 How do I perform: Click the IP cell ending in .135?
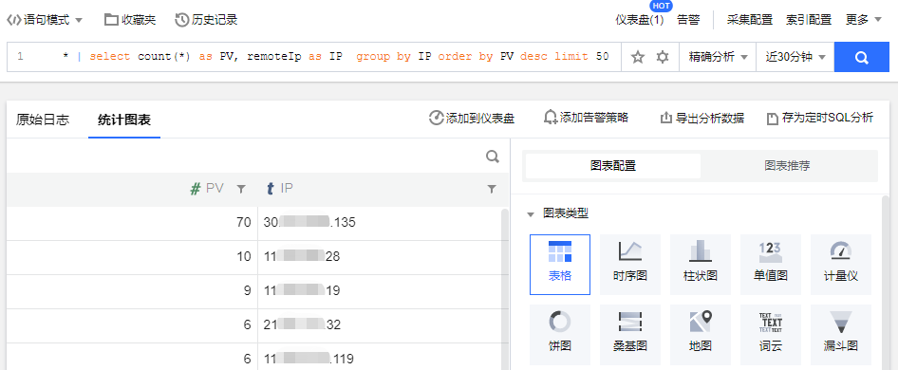[x=380, y=223]
